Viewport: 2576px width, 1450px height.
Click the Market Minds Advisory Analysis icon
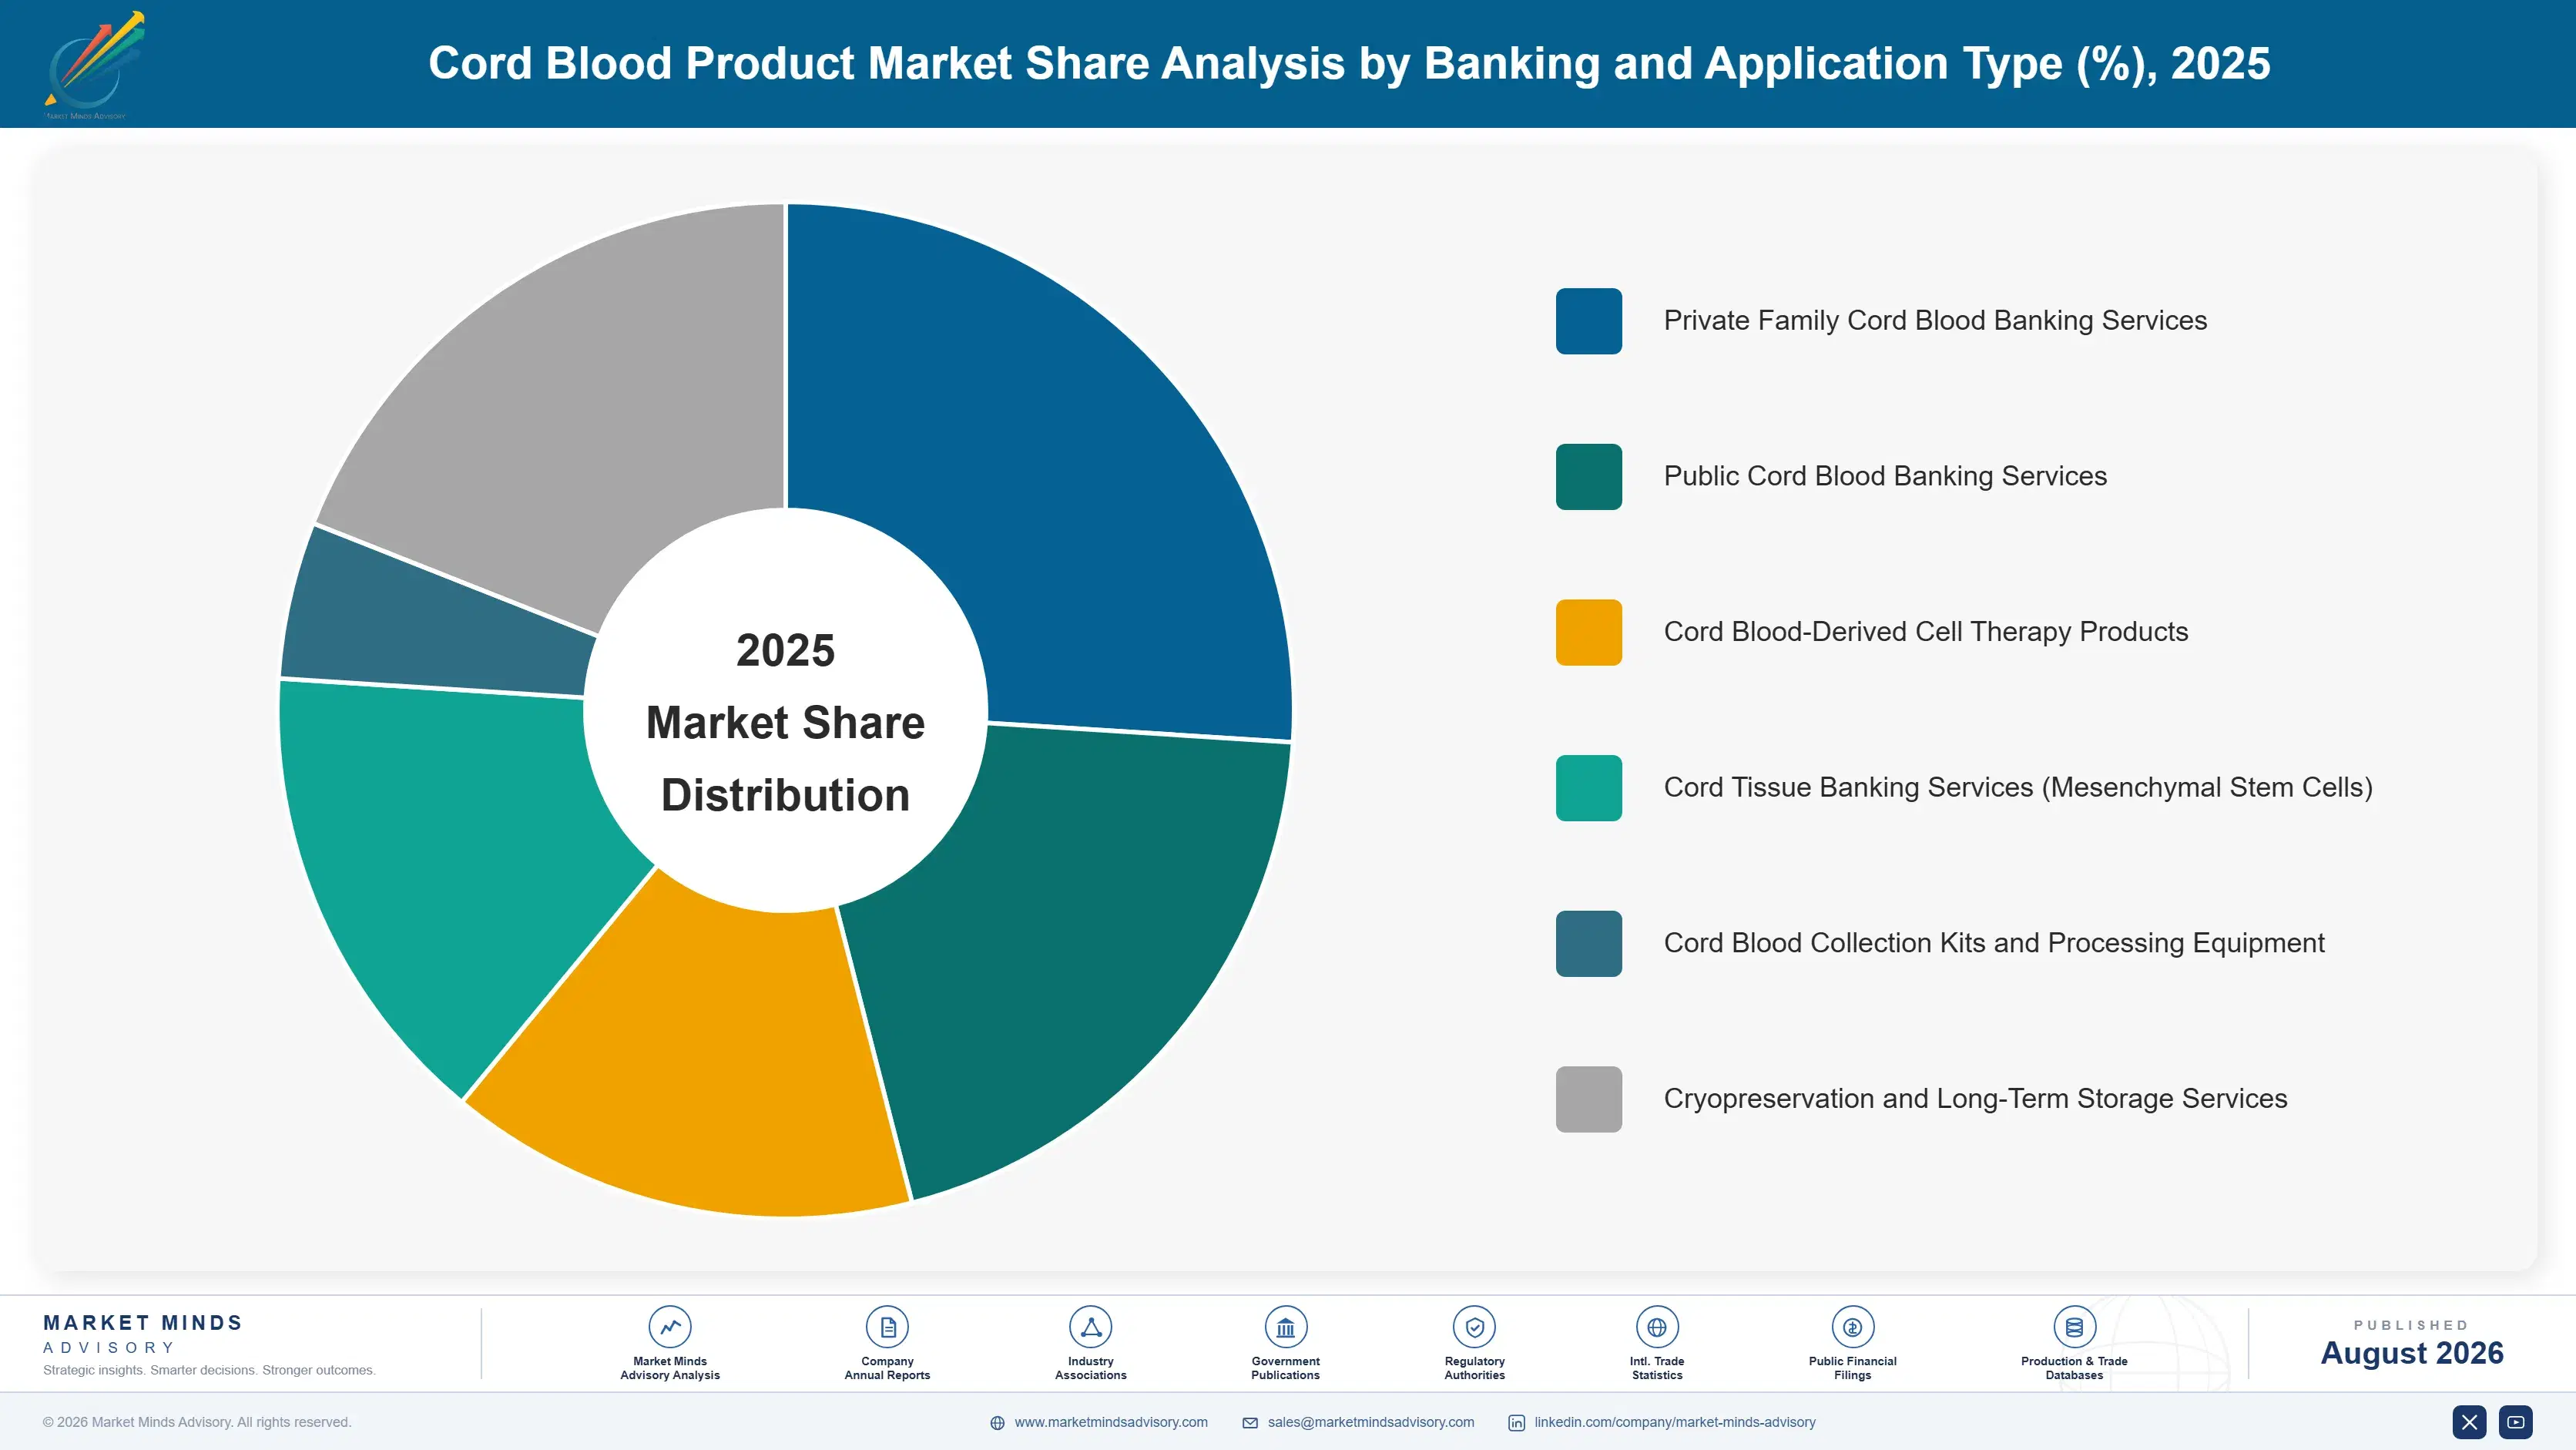(670, 1327)
